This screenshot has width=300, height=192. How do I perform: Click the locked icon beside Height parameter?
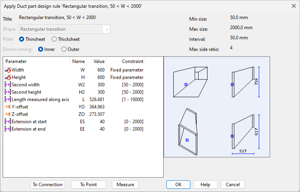click(8, 78)
